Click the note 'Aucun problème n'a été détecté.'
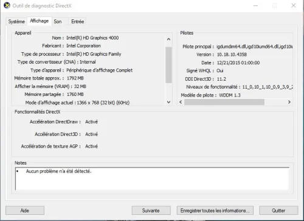 [x=59, y=171]
